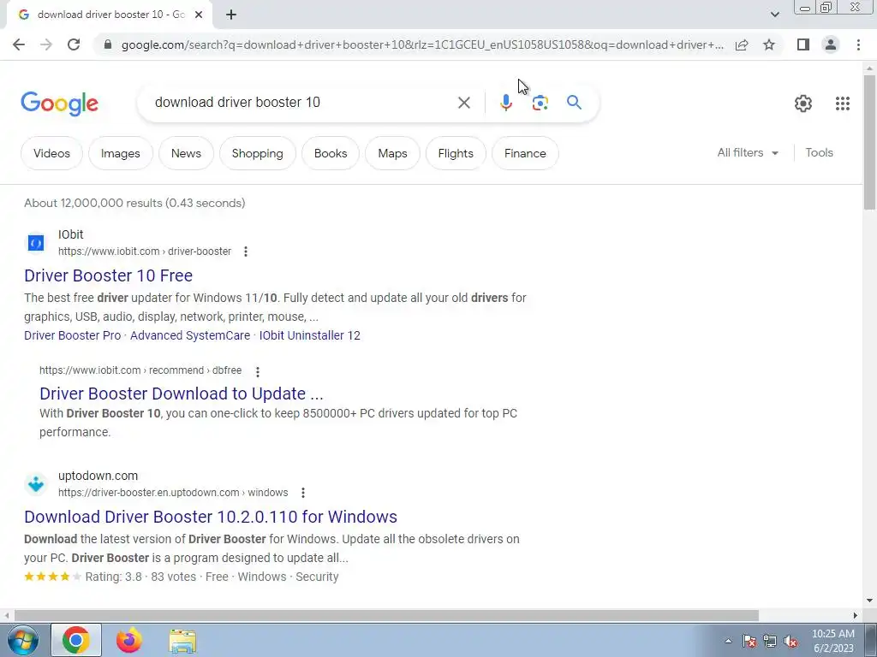Open the tab search chevron in the title bar

774,15
